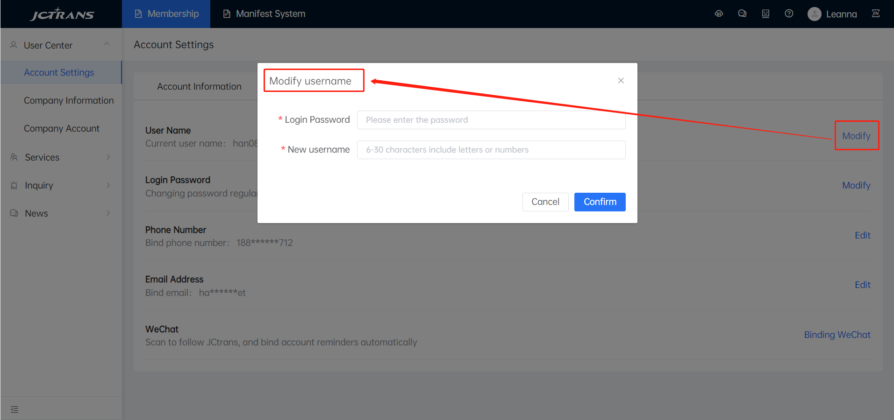Image resolution: width=894 pixels, height=420 pixels.
Task: Click the face feedback icon in header
Action: coord(765,14)
